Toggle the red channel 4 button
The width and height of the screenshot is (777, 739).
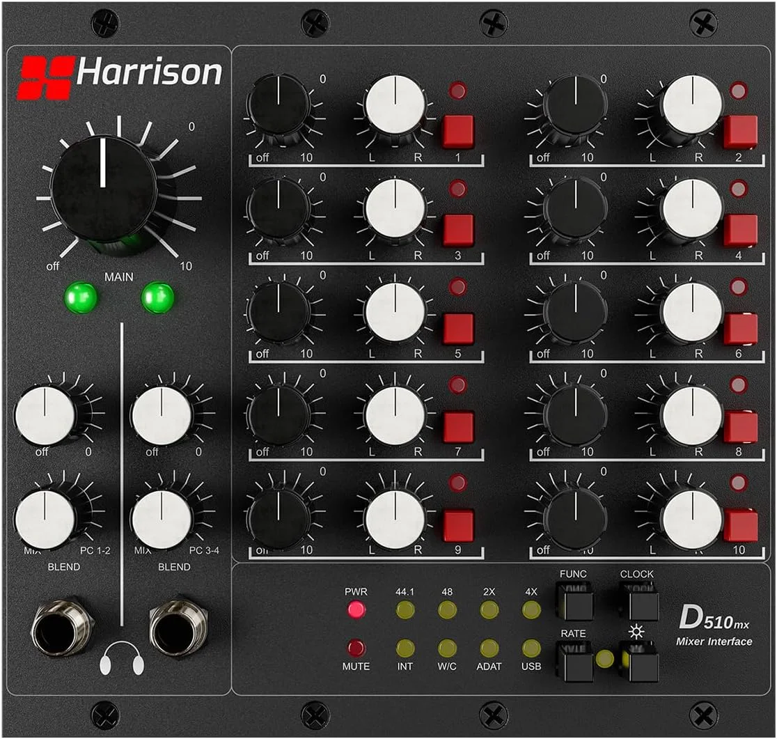pos(740,230)
